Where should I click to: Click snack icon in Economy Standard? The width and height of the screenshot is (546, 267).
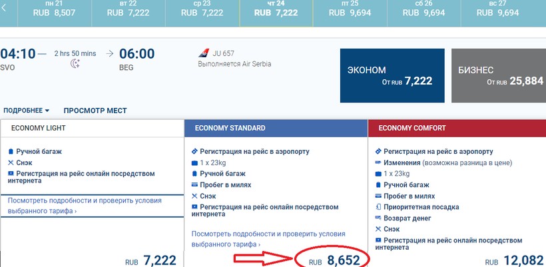tap(194, 196)
